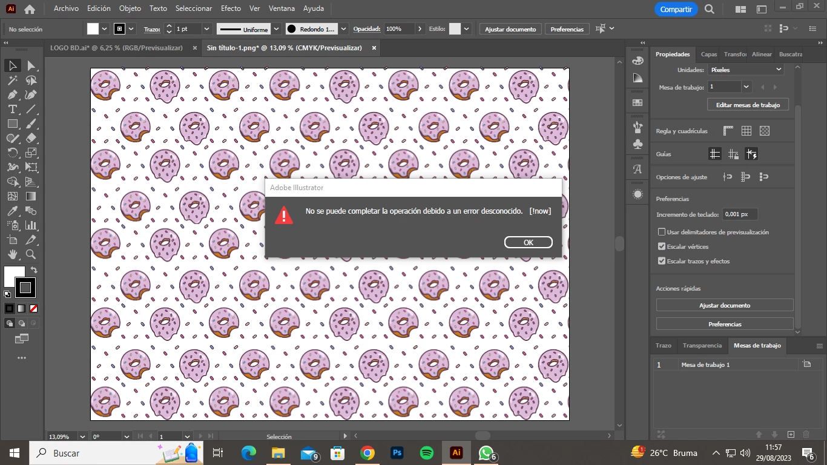Select the Free Transform tool
Screen dimensions: 827x465
(x=31, y=167)
